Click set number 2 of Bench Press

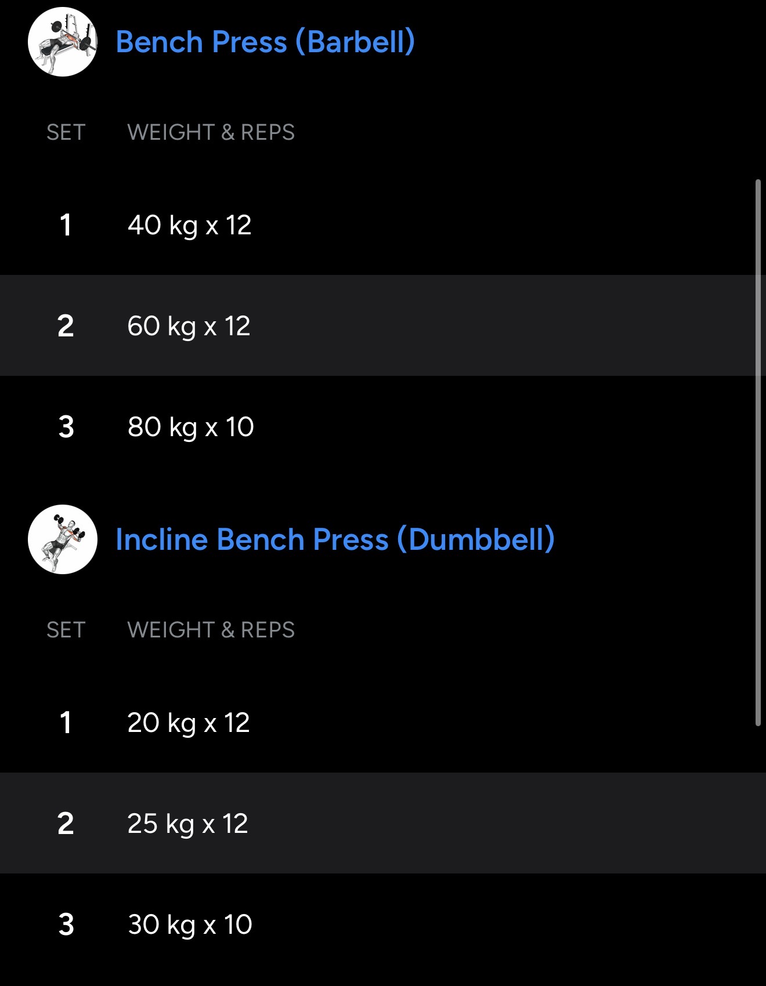(x=66, y=326)
